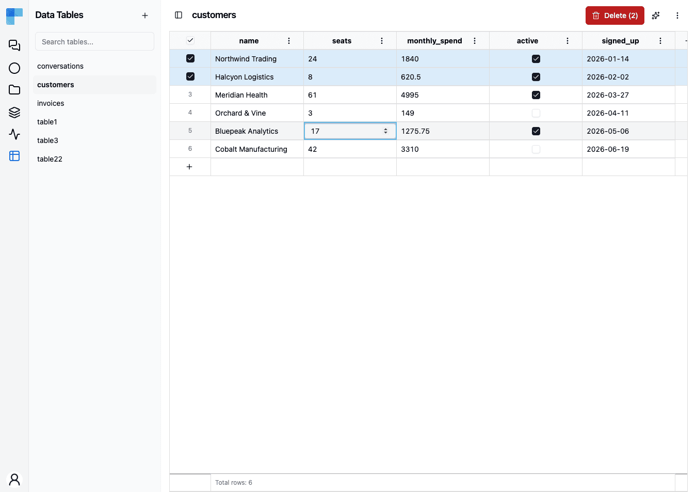Click the seats cell showing 61

350,95
